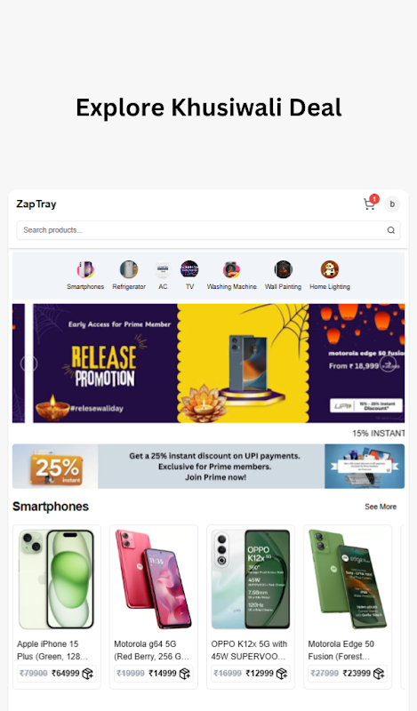
Task: Select the Refrigerator category icon
Action: tap(129, 269)
